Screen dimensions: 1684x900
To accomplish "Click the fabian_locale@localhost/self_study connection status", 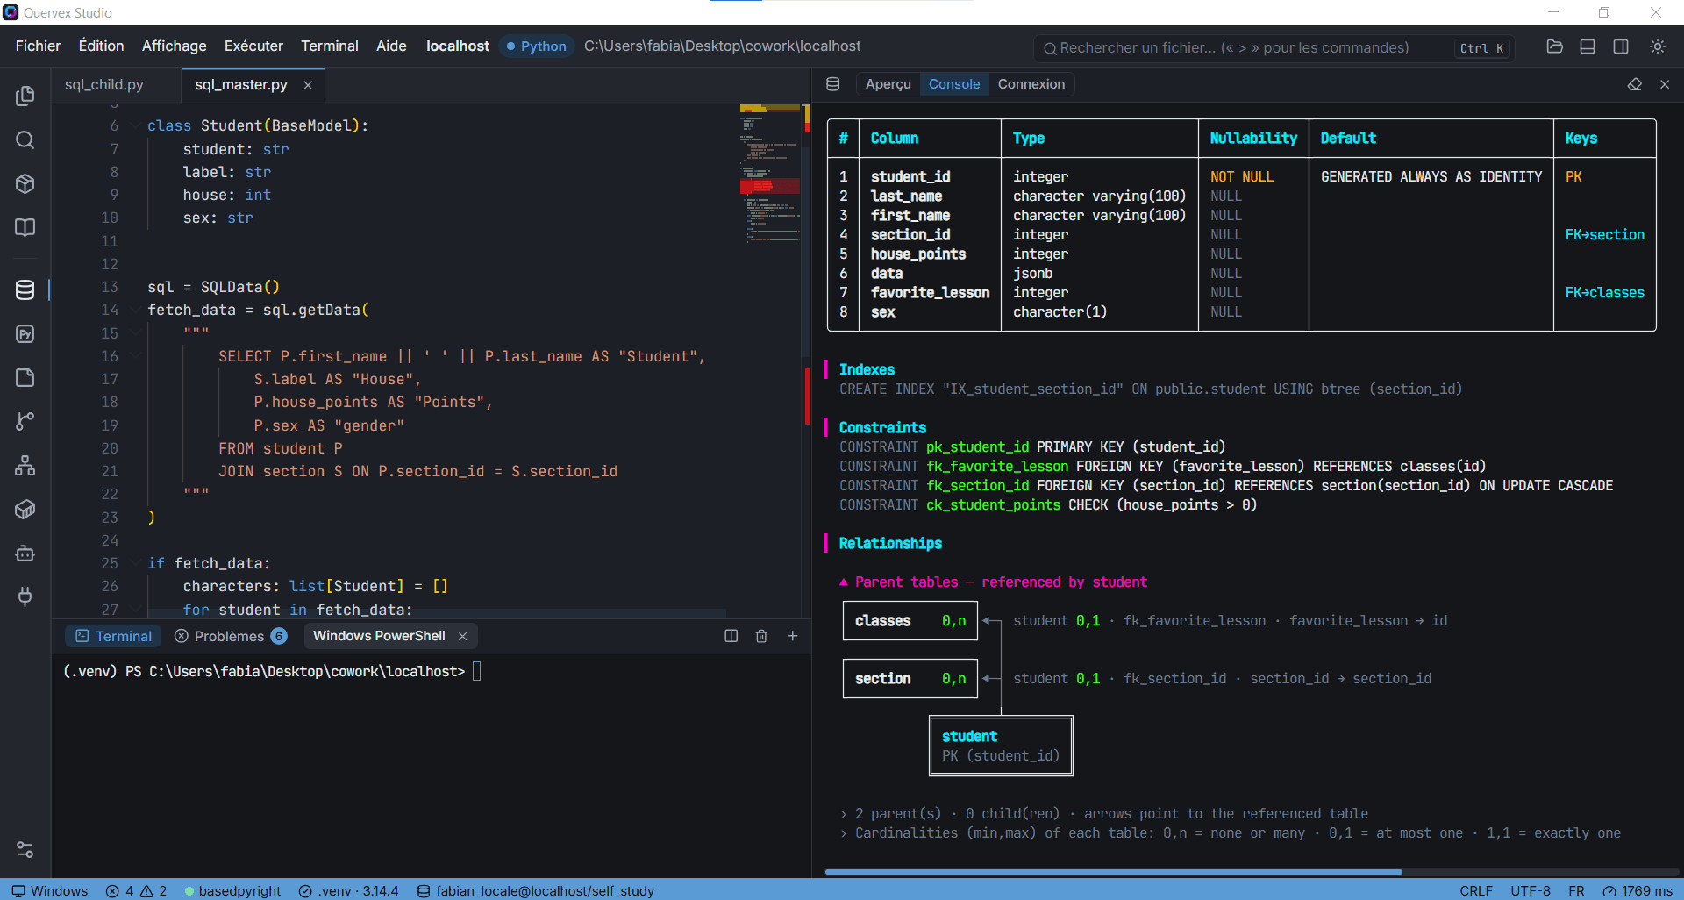I will point(535,890).
